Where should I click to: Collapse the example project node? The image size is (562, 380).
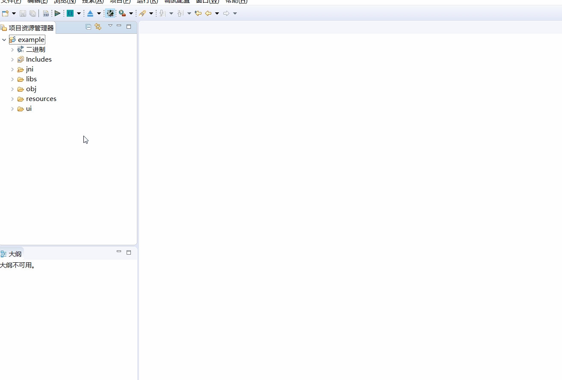4,40
